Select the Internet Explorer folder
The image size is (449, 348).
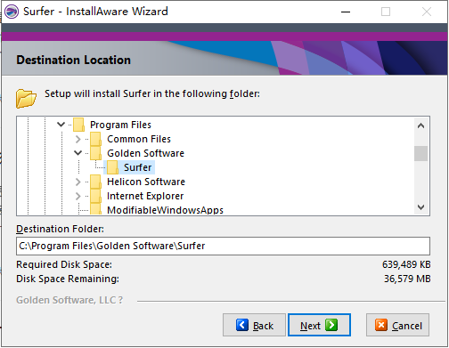(145, 196)
